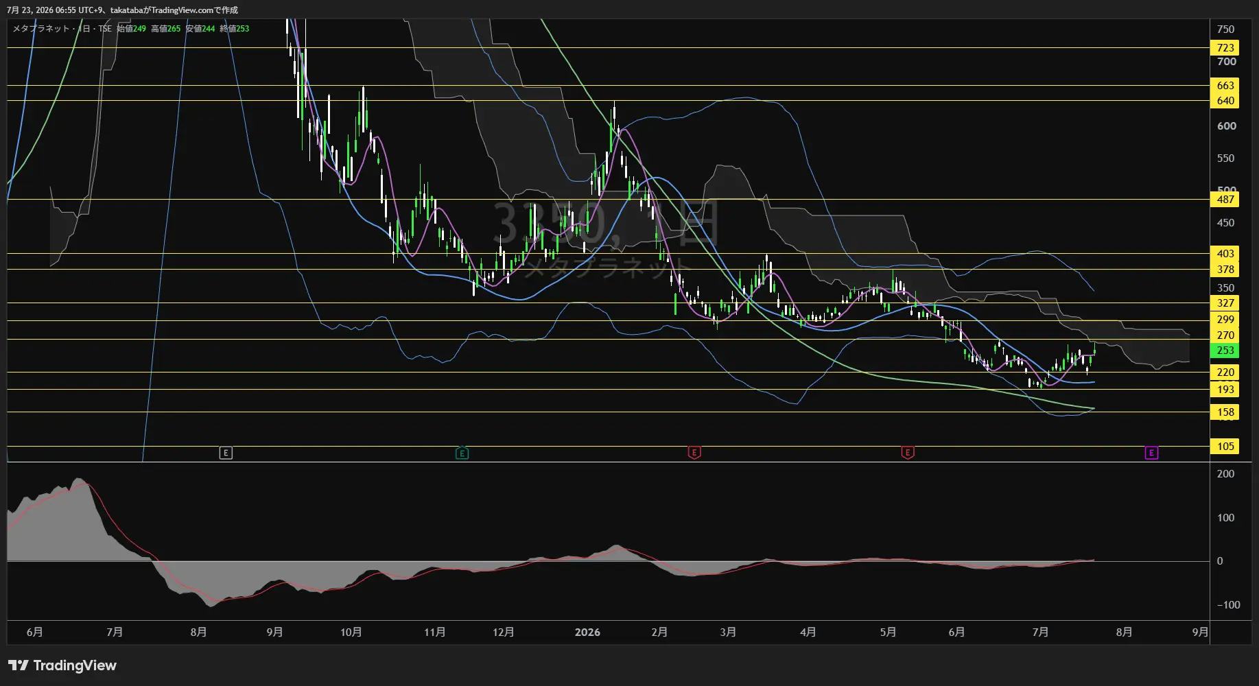
Task: Click the TradingView logo
Action: 62,665
